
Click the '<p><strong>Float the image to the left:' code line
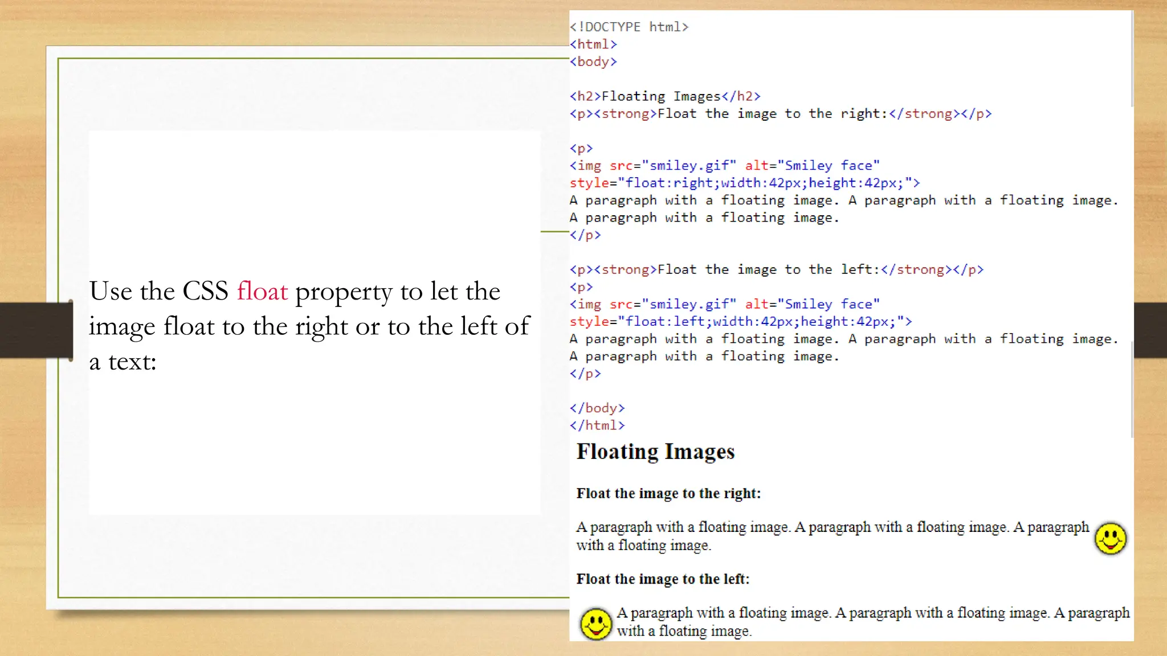point(777,269)
